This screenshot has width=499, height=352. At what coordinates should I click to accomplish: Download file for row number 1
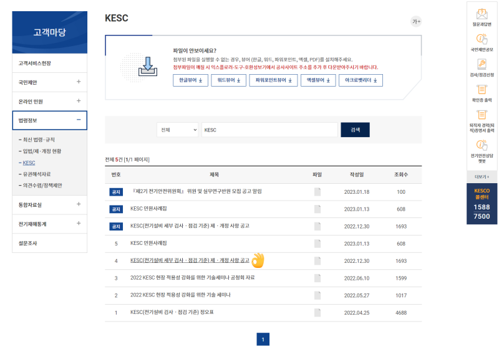(317, 313)
